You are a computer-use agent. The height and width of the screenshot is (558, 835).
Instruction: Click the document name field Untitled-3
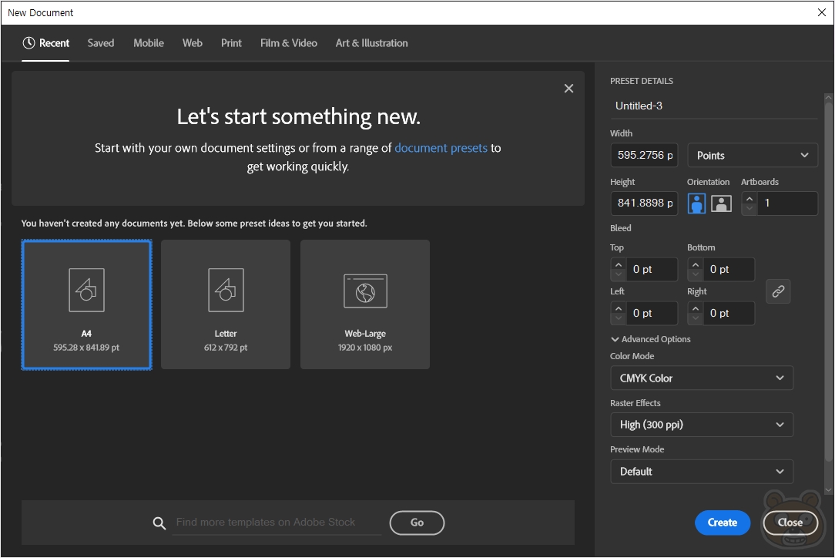point(713,106)
